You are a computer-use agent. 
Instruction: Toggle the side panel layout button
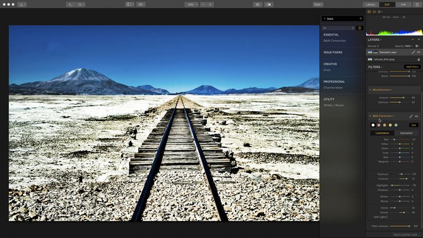(x=130, y=4)
